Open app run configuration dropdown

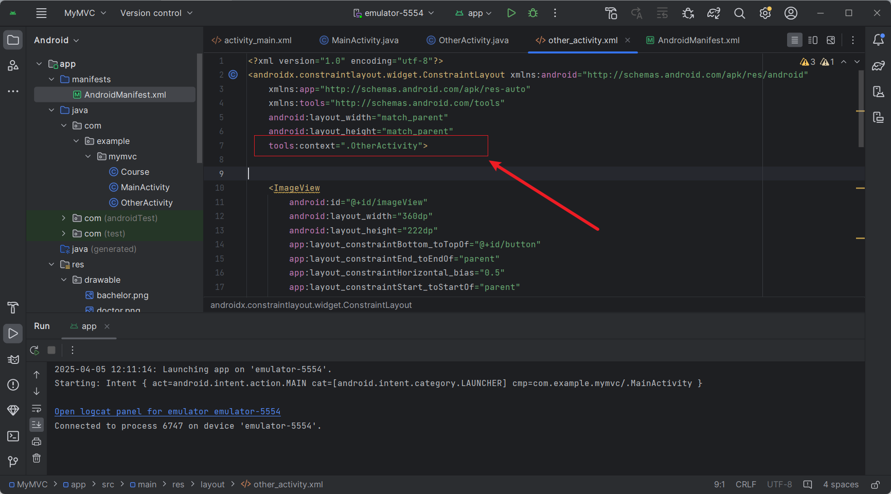(x=473, y=13)
